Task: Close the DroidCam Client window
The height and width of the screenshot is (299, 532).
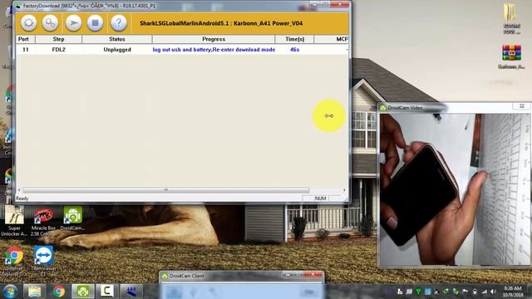Action: [x=313, y=274]
